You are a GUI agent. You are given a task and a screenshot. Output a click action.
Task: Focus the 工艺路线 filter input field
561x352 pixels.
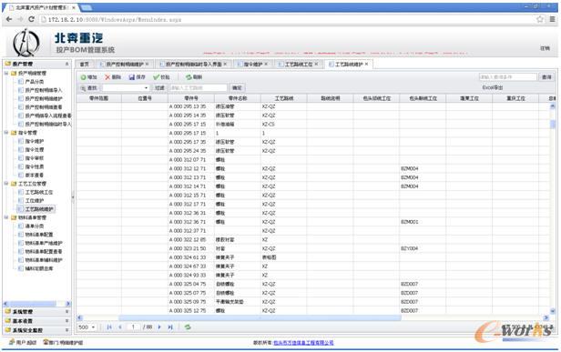click(x=199, y=88)
